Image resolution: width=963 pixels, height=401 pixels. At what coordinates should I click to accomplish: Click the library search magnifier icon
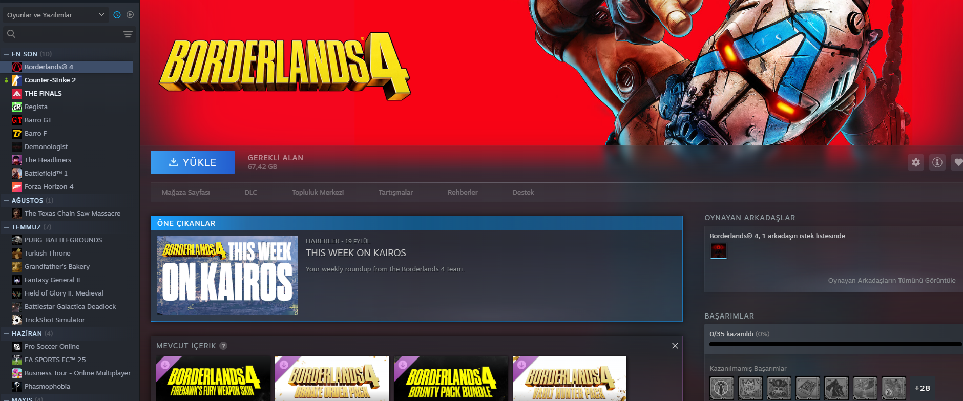coord(11,34)
